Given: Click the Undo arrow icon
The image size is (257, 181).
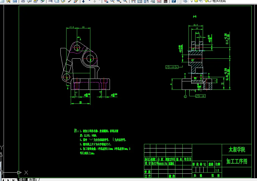Looking at the screenshot, I should 84,1.
